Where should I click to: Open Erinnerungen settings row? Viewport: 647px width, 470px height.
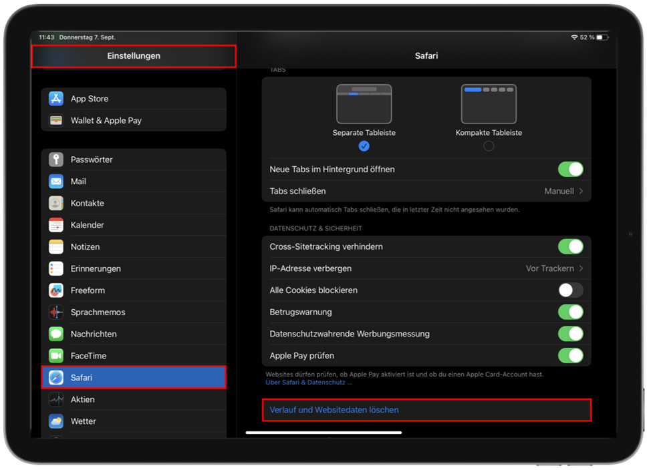click(x=134, y=269)
